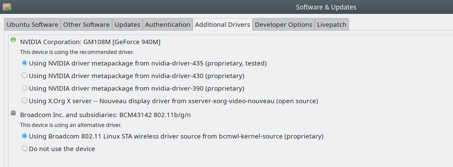Choose the nvidia-driver-430 proprietary driver

pyautogui.click(x=24, y=76)
